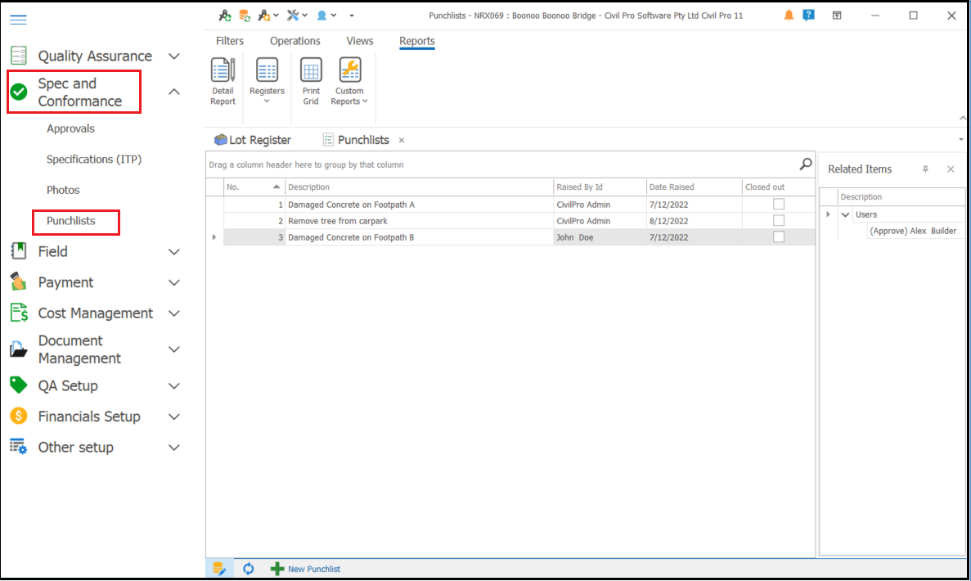Click the refresh icon in bottom bar

(x=249, y=569)
